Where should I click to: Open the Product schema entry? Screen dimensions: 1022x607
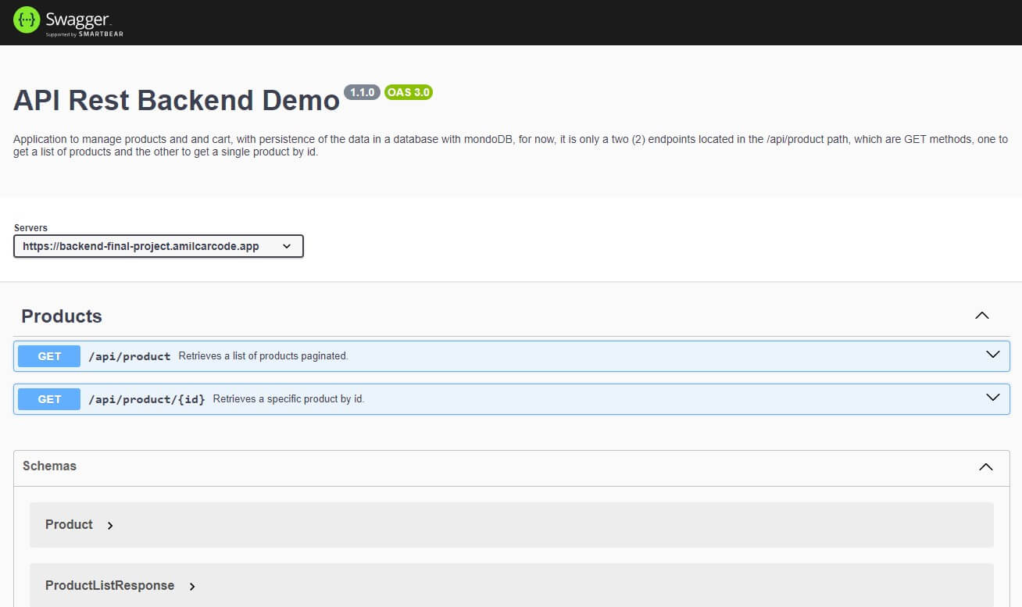pyautogui.click(x=69, y=525)
